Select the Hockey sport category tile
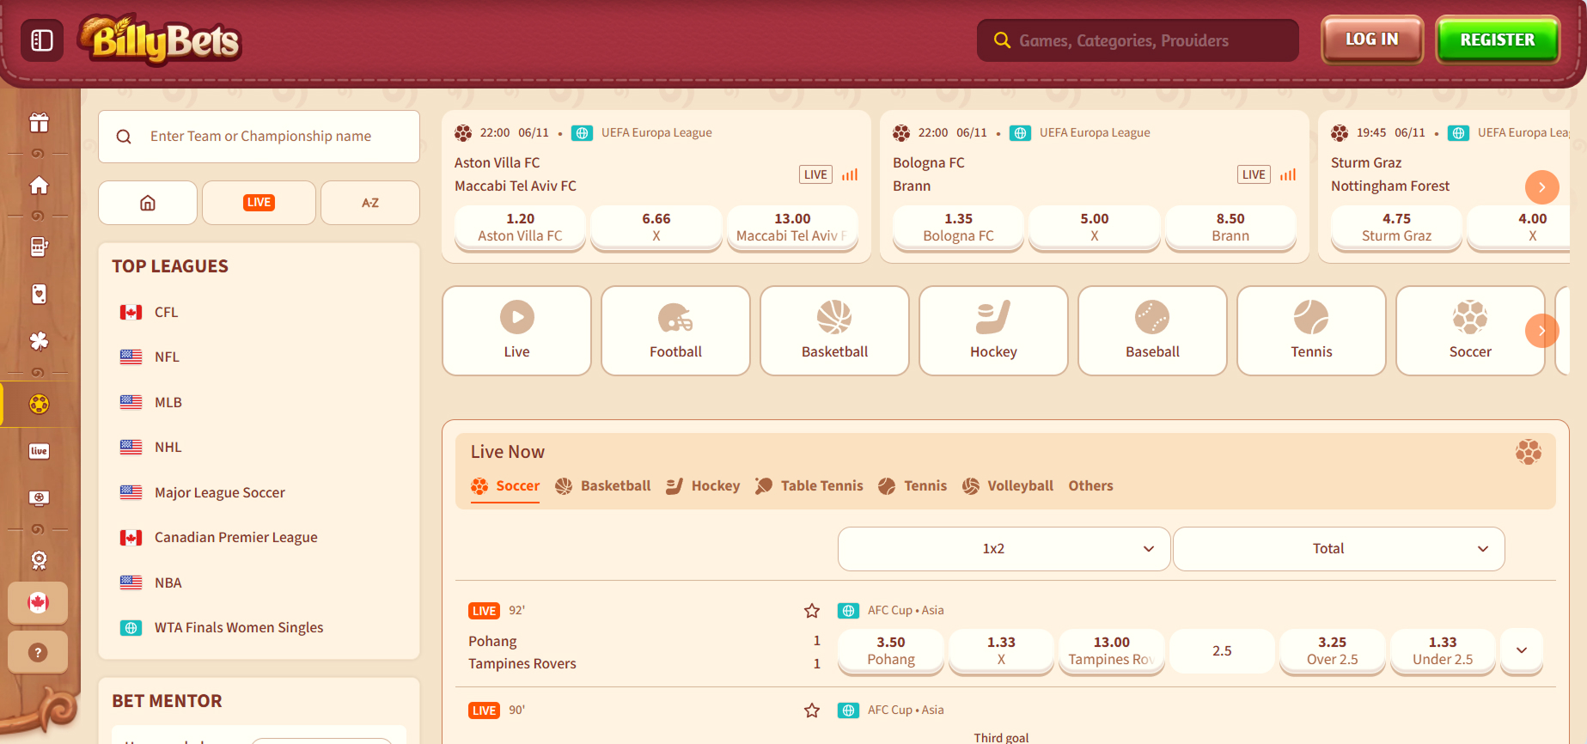Screen dimensions: 1587x744 pos(993,331)
